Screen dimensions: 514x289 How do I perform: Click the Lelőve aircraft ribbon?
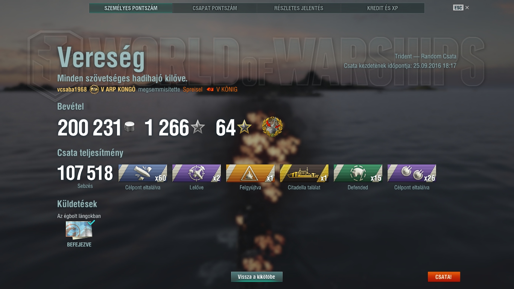[196, 173]
